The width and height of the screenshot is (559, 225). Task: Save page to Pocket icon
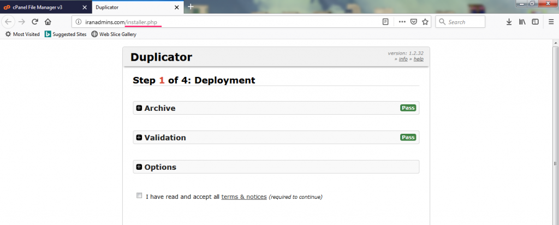tap(414, 22)
